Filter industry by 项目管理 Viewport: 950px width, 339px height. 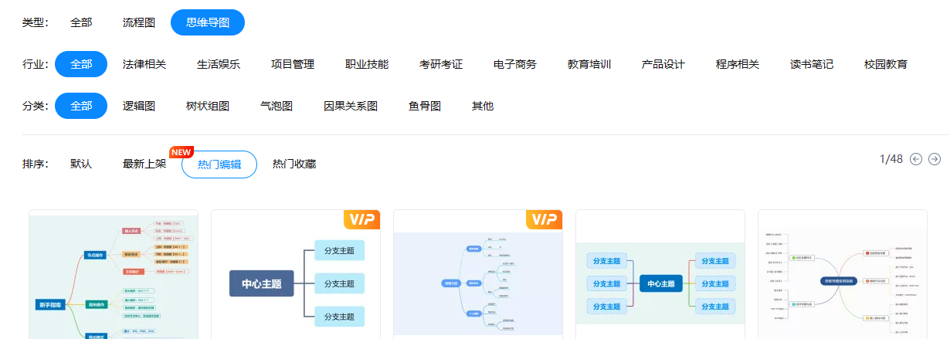point(293,64)
